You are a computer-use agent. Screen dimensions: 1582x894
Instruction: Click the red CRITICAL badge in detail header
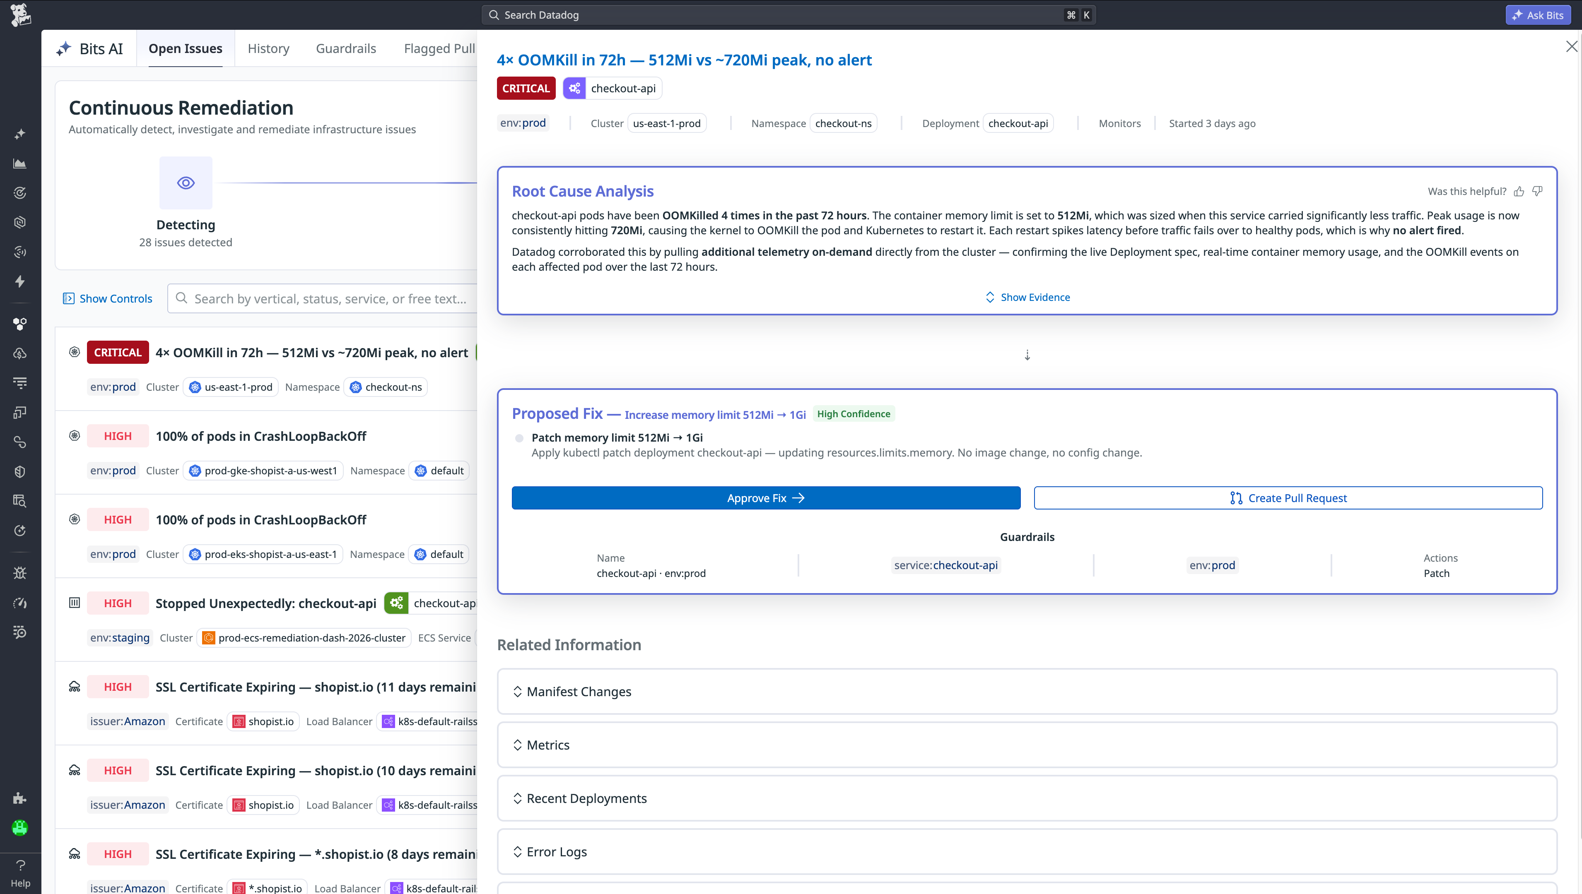(526, 88)
